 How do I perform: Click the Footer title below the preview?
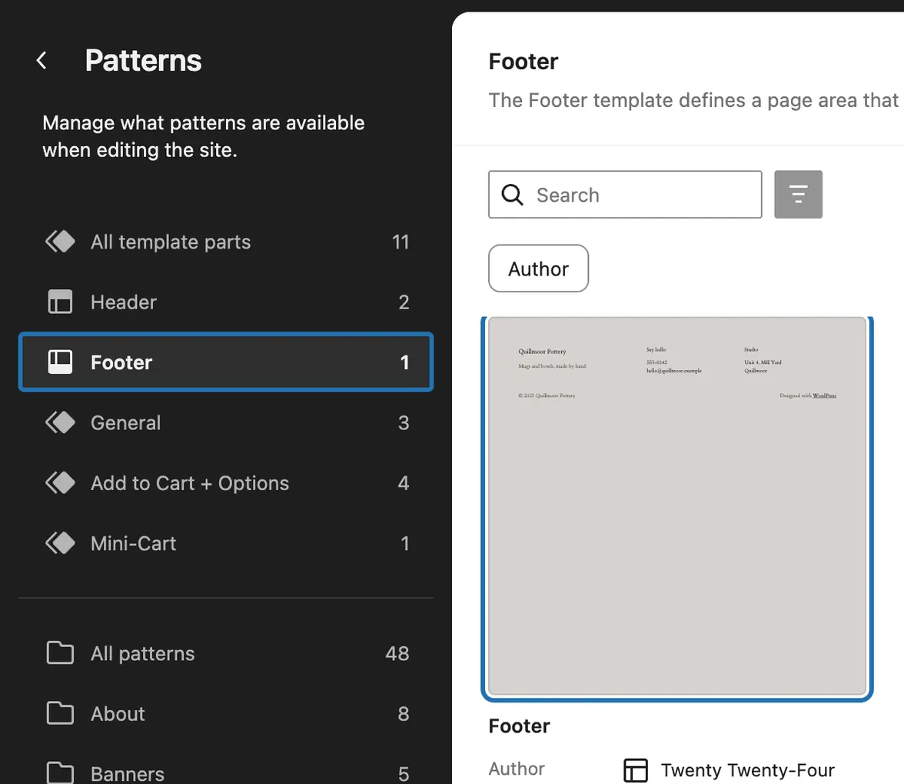(x=519, y=726)
